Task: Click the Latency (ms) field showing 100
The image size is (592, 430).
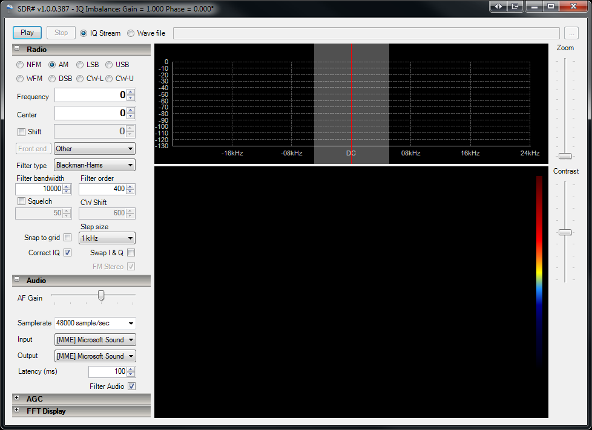Action: (x=108, y=371)
